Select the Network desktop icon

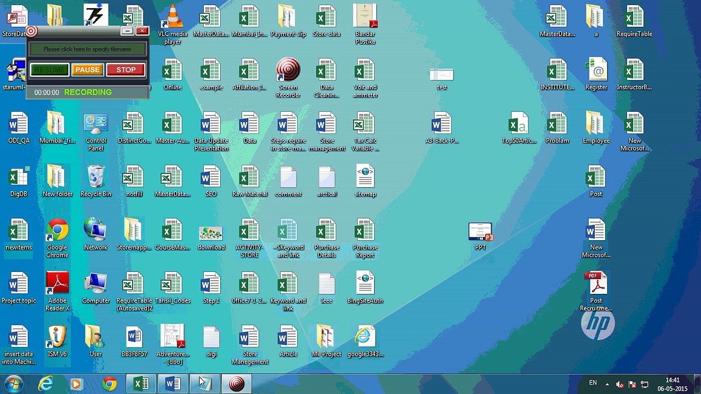(96, 235)
